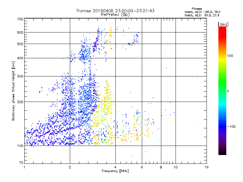Click the '[deg]' colorbar unit label

click(x=223, y=24)
